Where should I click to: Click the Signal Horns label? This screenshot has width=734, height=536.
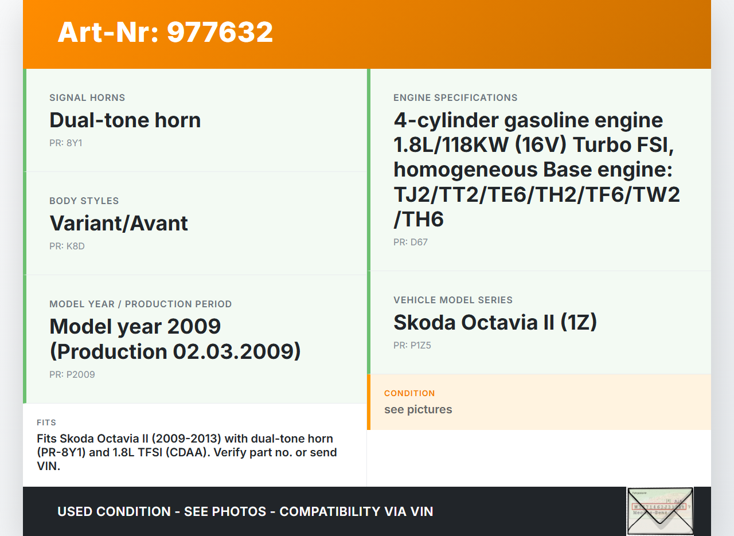click(87, 97)
